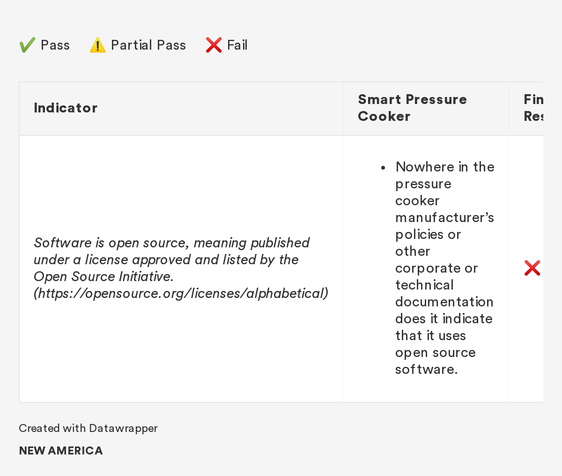This screenshot has width=562, height=476.
Task: Click the partially visible "Fin Res" column header
Action: [x=533, y=108]
